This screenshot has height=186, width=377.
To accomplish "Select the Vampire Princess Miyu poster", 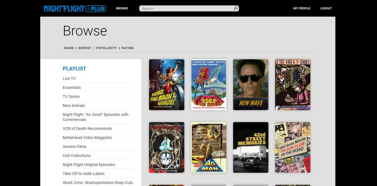I will [x=167, y=147].
